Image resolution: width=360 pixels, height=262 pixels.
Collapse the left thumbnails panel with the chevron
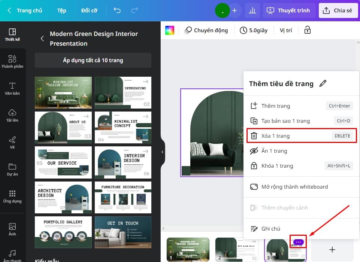[162, 152]
